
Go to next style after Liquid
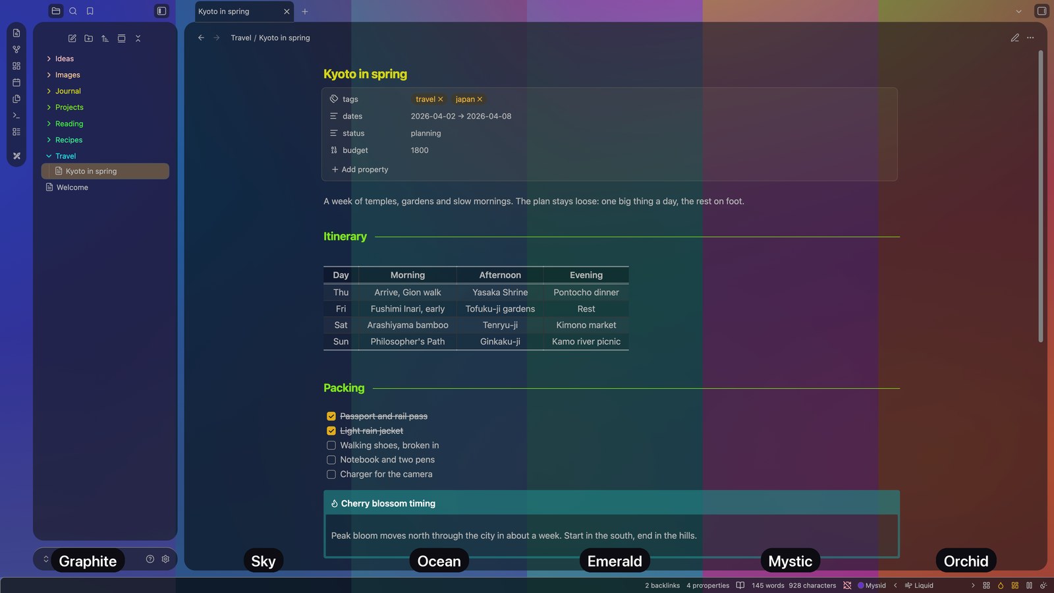coord(973,585)
